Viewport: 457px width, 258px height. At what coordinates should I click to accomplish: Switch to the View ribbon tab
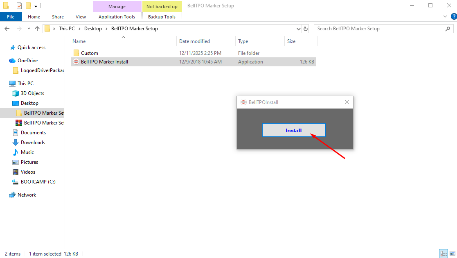(81, 17)
